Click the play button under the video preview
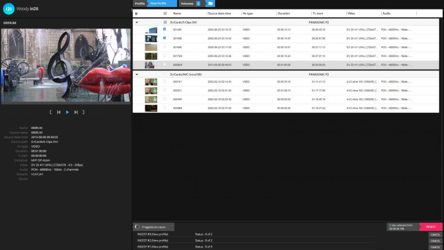This screenshot has height=250, width=444. click(x=67, y=112)
